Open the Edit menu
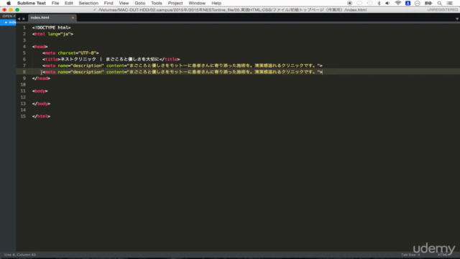The height and width of the screenshot is (259, 460). tap(69, 3)
